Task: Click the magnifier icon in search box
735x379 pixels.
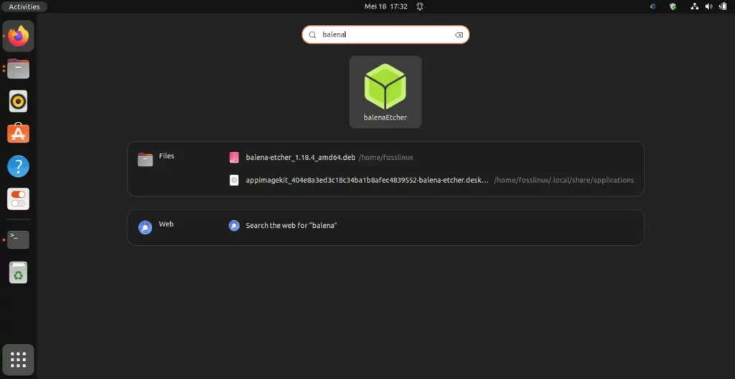Action: click(312, 34)
